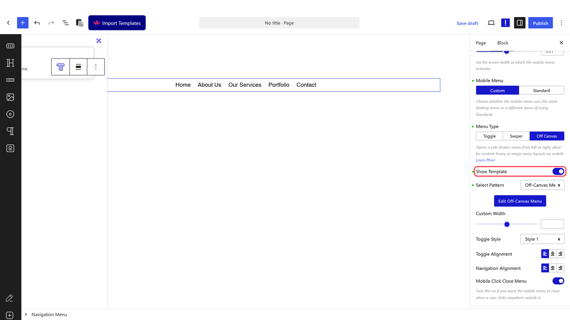Open the editor options kebab menu
Image resolution: width=570 pixels, height=320 pixels.
coord(561,23)
